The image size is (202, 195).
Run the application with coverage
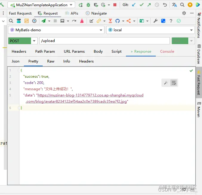click(96, 5)
